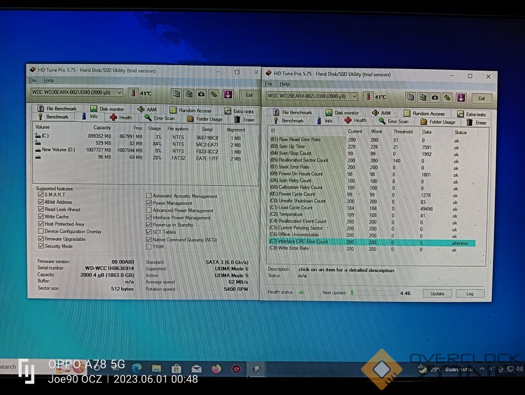
Task: Open the Benchmark tab in left window
Action: click(x=53, y=117)
